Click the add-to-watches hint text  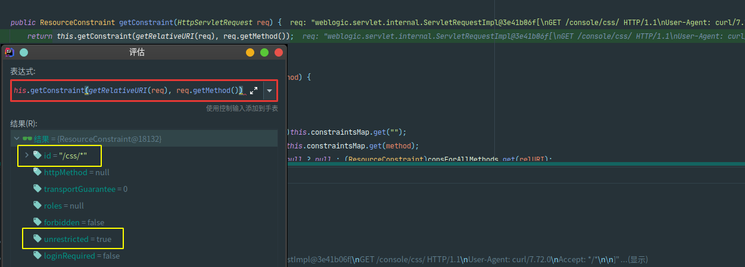242,108
